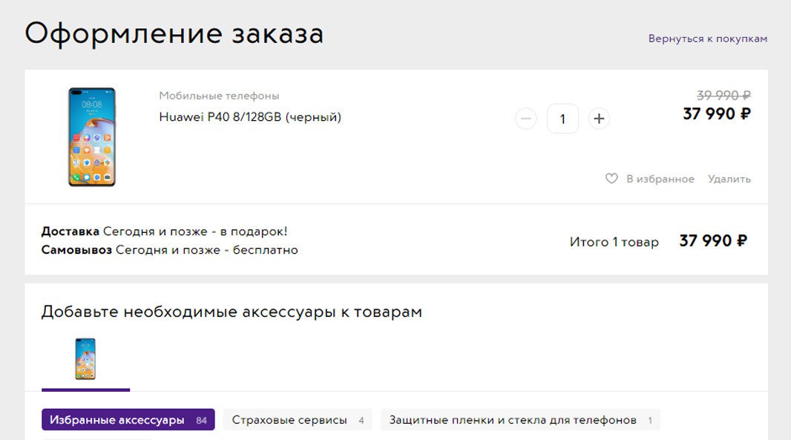The height and width of the screenshot is (440, 791).
Task: Open the Huawei P40 8/128GB product title
Action: point(250,117)
